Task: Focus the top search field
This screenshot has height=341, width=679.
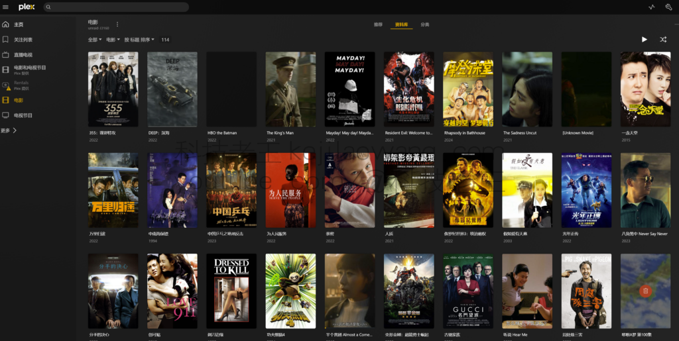Action: [x=116, y=7]
